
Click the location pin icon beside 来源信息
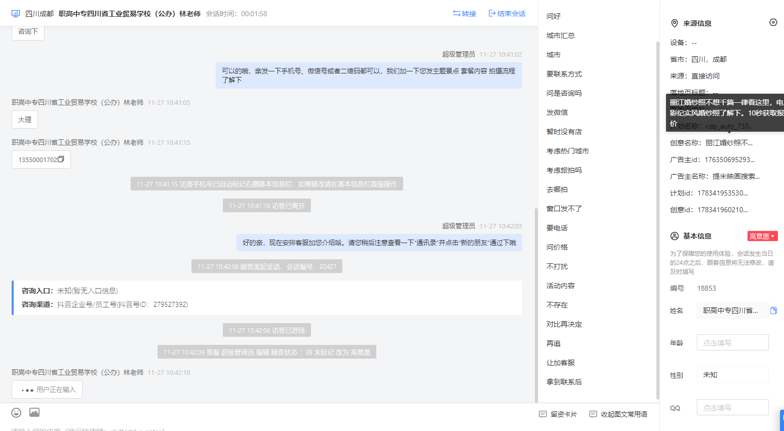pos(675,23)
